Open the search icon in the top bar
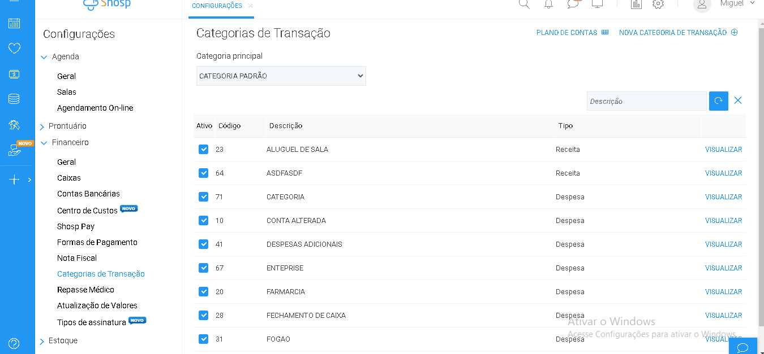764x354 pixels. (523, 4)
